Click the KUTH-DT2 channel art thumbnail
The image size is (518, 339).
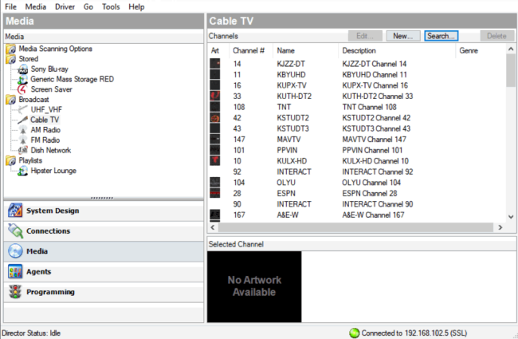pyautogui.click(x=214, y=97)
